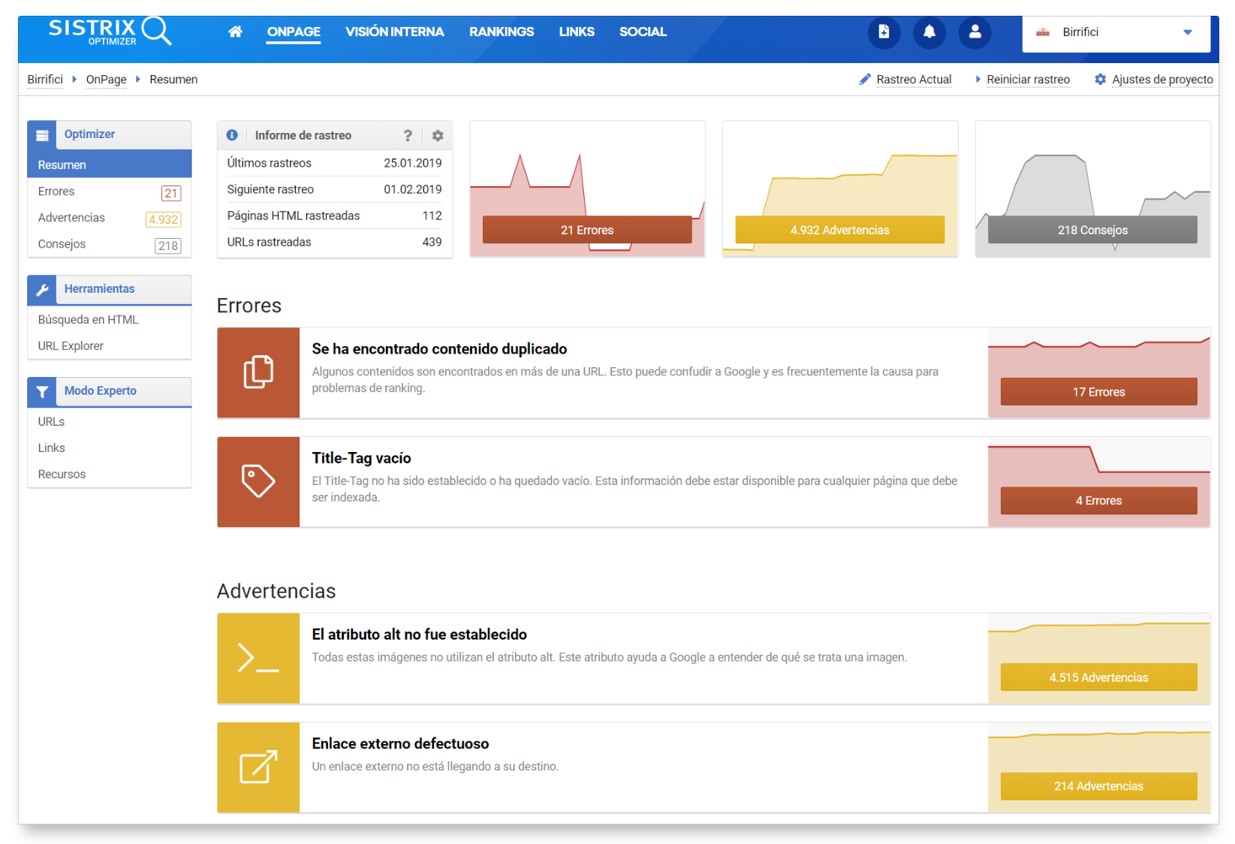Click the home icon in navigation bar
Screen dimensions: 1235x844
pyautogui.click(x=235, y=32)
